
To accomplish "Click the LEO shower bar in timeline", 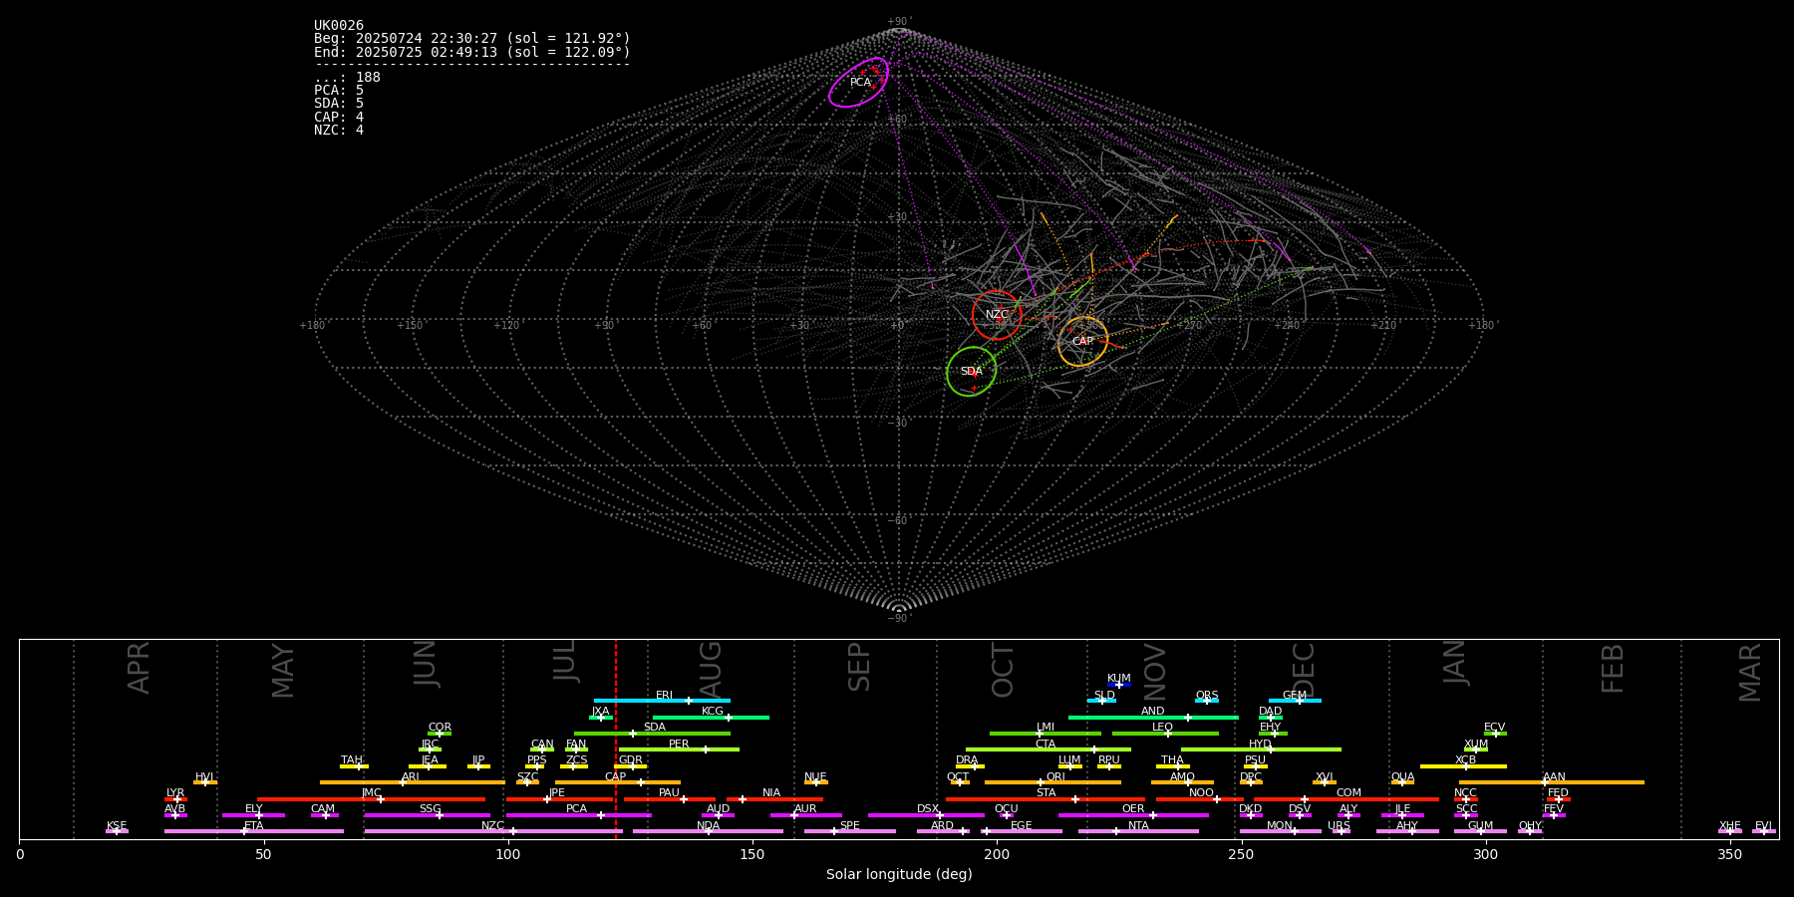I will (1165, 734).
